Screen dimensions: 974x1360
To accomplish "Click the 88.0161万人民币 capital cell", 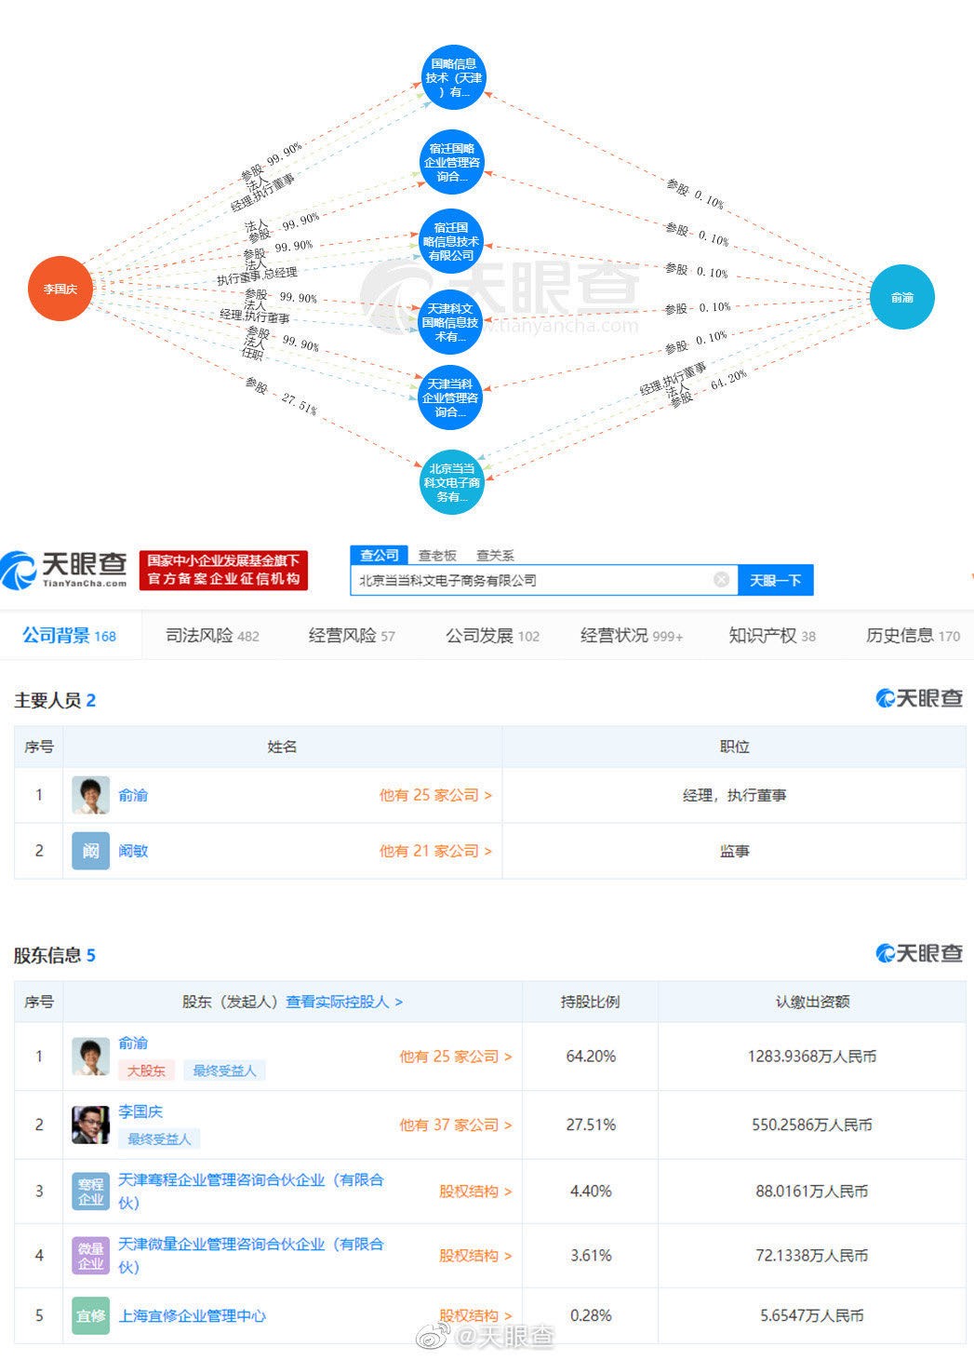I will click(812, 1192).
